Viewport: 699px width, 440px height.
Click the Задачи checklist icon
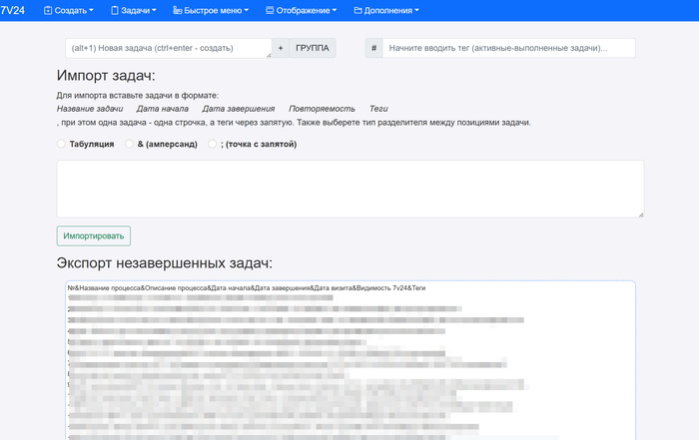pos(113,11)
